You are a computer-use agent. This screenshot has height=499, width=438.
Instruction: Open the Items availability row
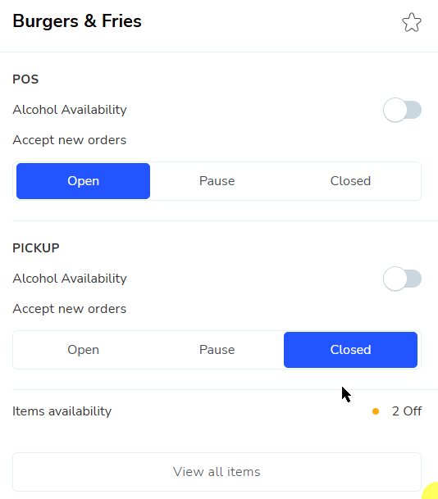click(x=217, y=411)
